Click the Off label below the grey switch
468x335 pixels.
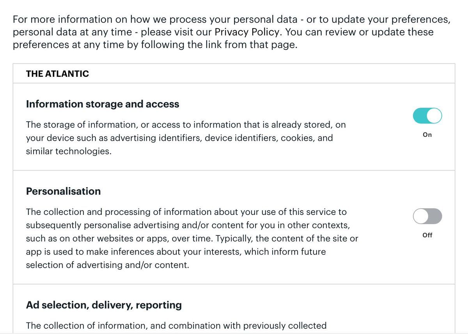[x=427, y=235]
